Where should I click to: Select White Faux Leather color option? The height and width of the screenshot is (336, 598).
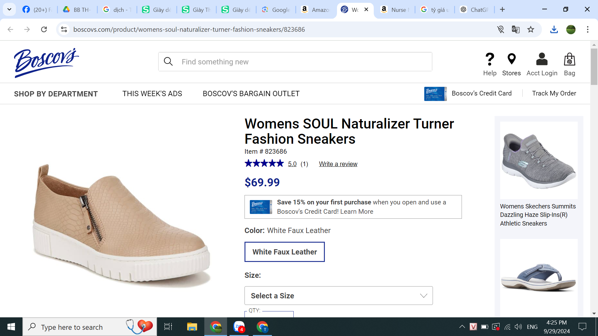[x=284, y=252]
